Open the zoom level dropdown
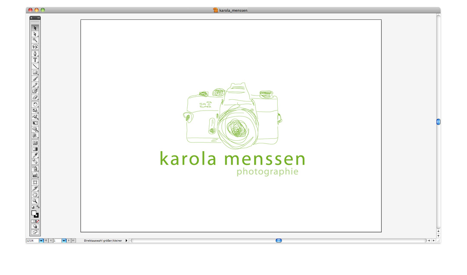Viewport: 467px width, 275px height. tap(41, 240)
